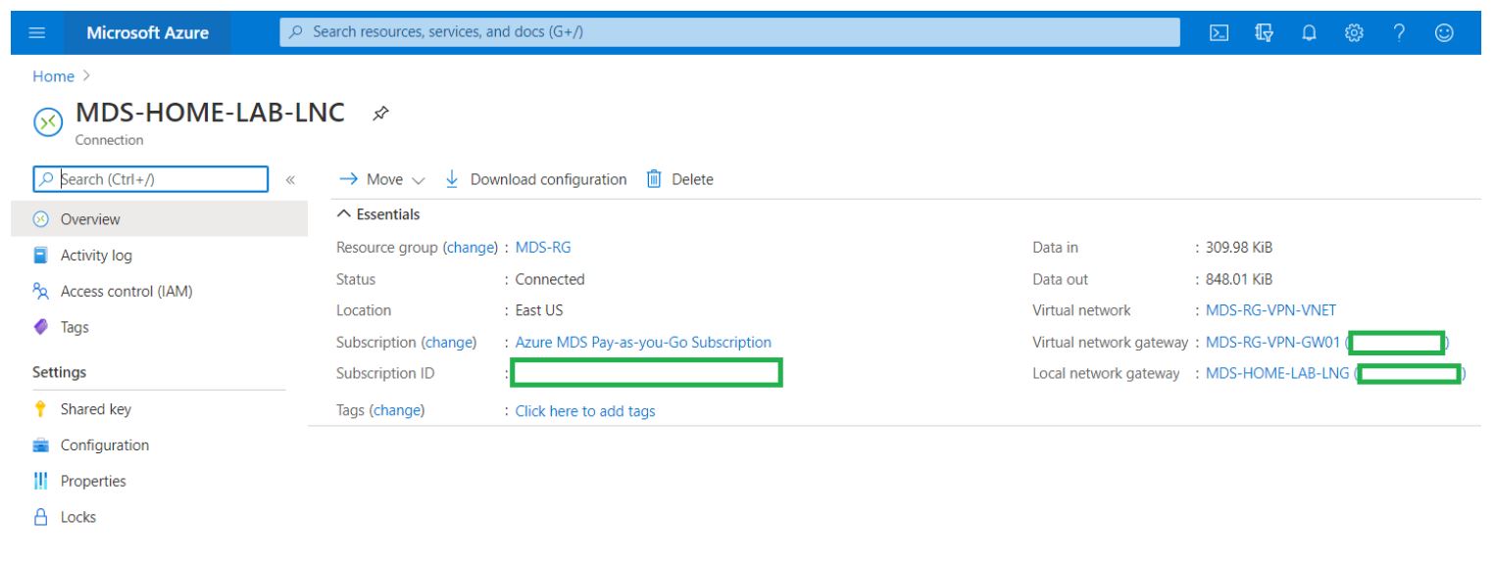Change the resource group
The width and height of the screenshot is (1496, 561).
[x=470, y=248]
